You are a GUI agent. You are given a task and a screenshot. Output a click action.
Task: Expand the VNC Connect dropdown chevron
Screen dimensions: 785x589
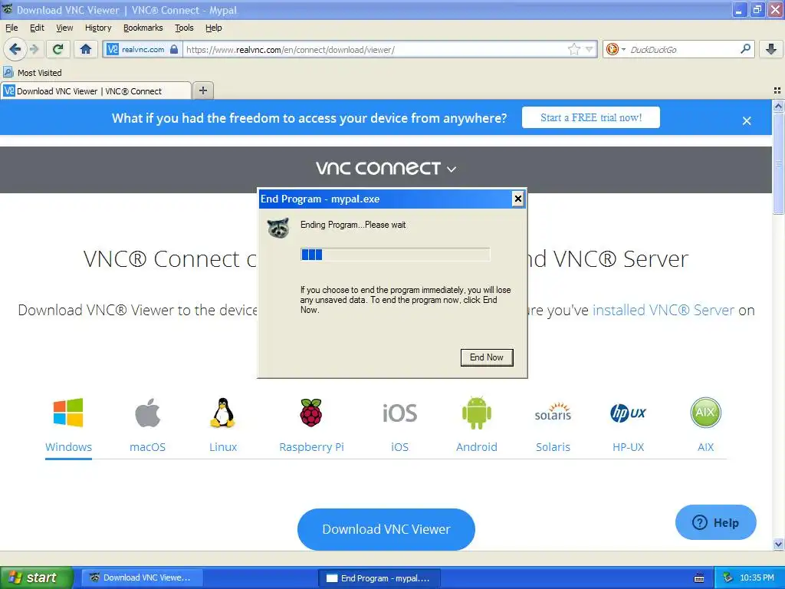452,169
